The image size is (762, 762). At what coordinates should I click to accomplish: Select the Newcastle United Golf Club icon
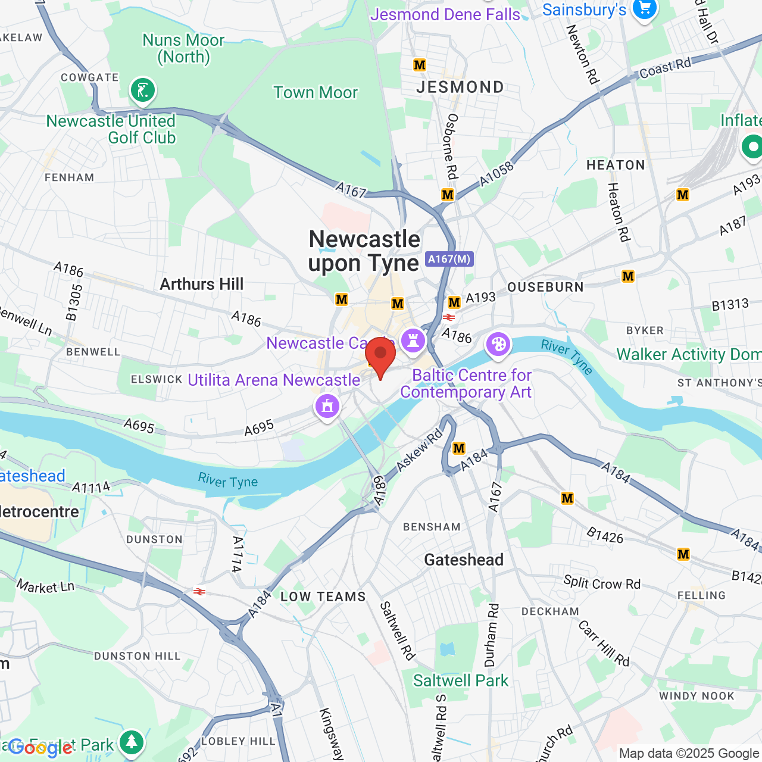(x=142, y=91)
